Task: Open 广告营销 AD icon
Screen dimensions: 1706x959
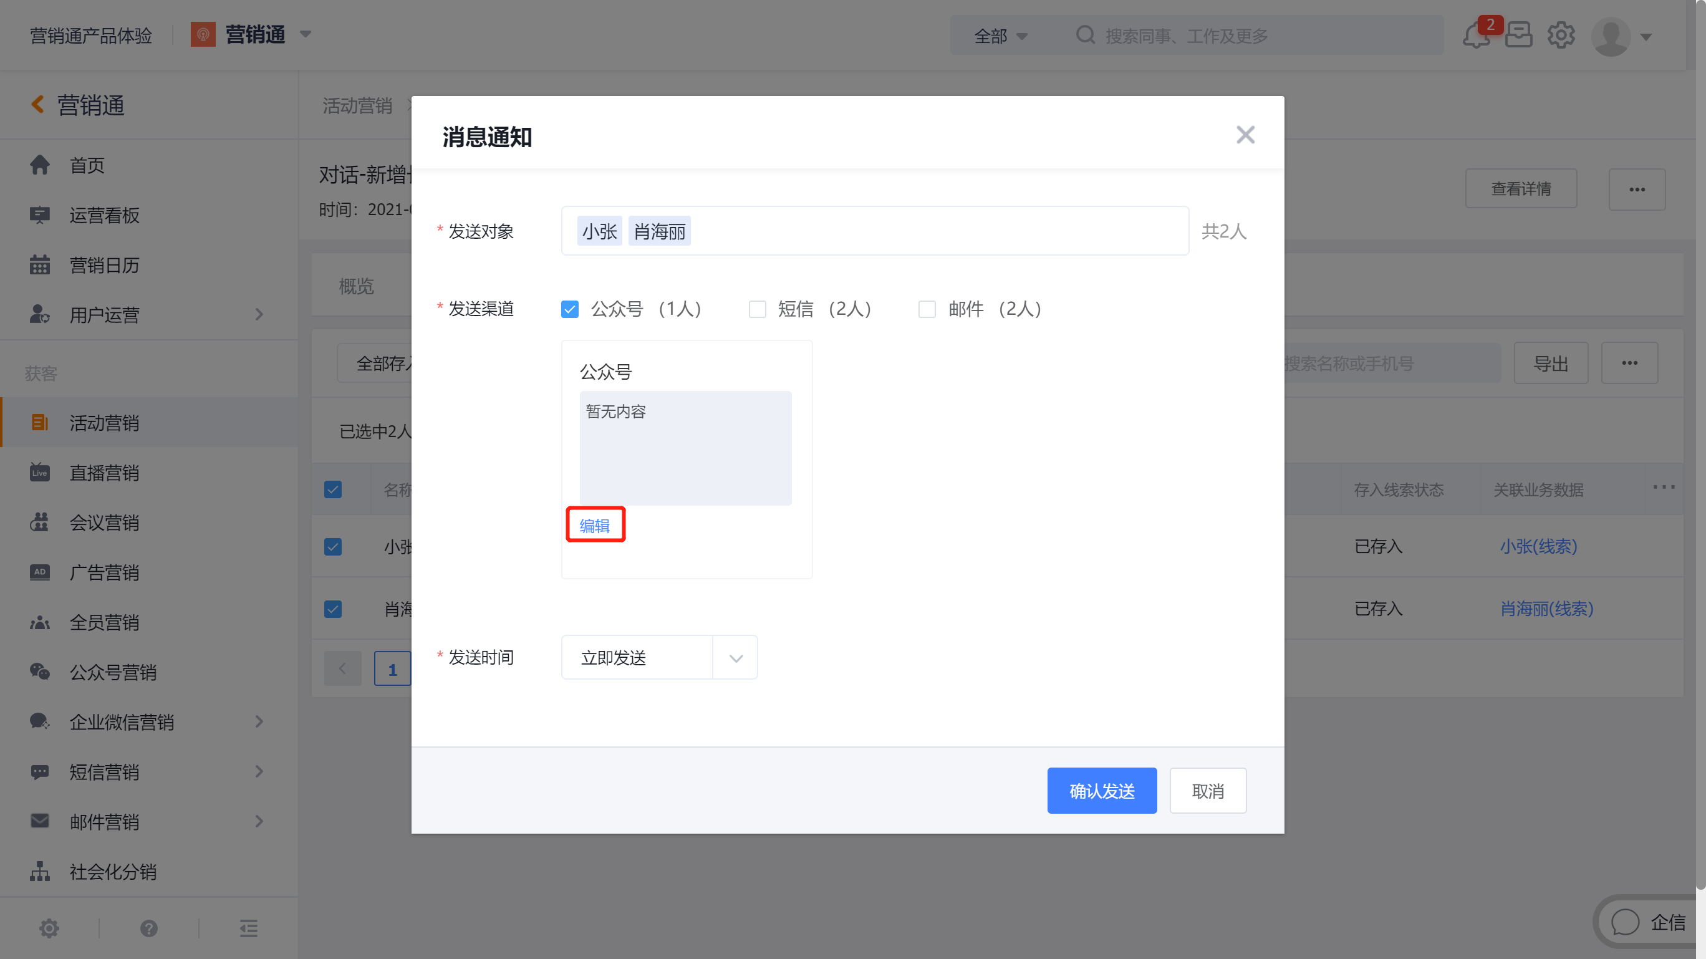Action: tap(40, 572)
